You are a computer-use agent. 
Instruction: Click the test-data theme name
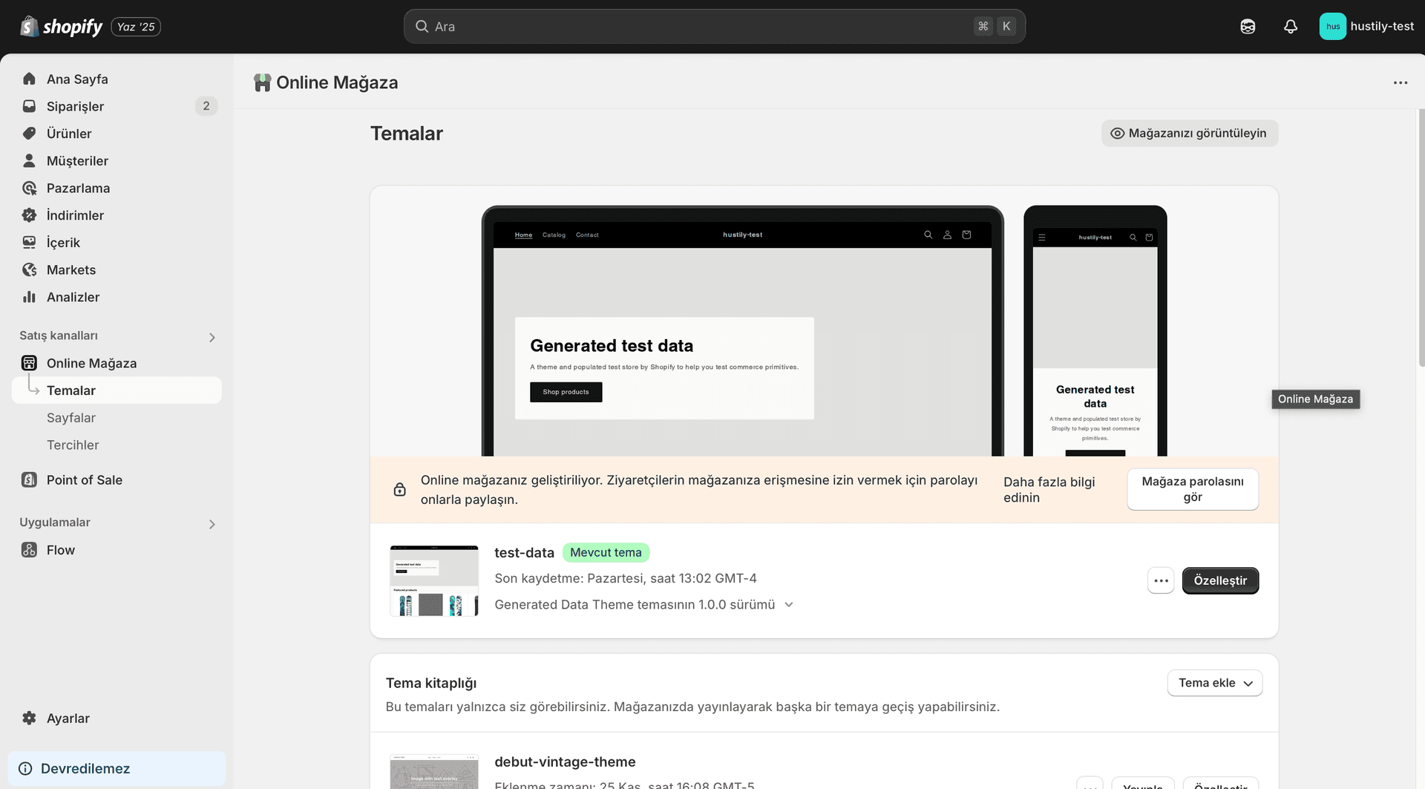coord(524,553)
